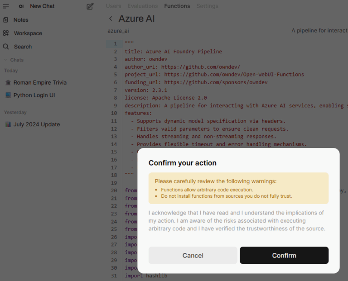Viewport: 348px width, 281px height.
Task: Click the 'title: Azure AI Foundry Pipeline' line
Action: [173, 52]
